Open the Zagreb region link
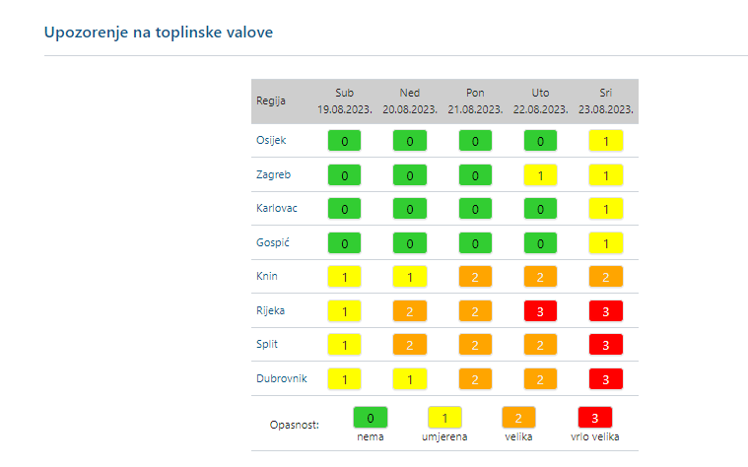Screen dimensions: 748x467 (x=273, y=175)
